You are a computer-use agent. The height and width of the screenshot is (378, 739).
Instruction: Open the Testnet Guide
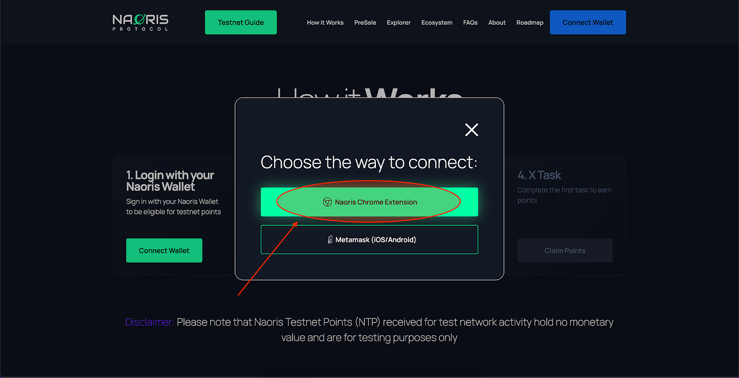[241, 22]
